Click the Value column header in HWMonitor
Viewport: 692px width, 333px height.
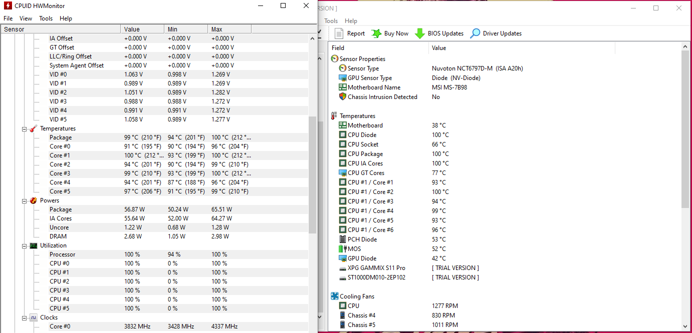point(142,29)
